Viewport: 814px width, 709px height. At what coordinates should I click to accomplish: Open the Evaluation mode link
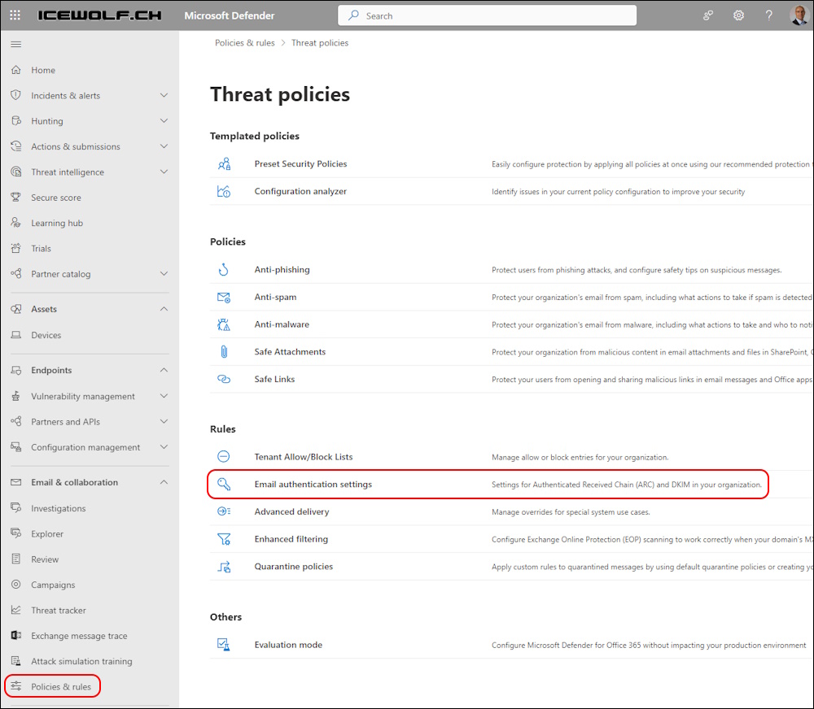click(288, 645)
